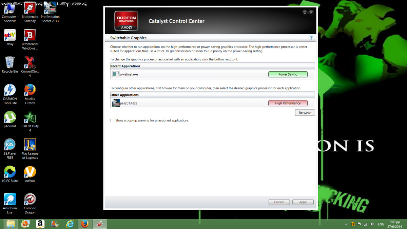
Task: Click the pes2013.exe application name
Action: (x=129, y=103)
